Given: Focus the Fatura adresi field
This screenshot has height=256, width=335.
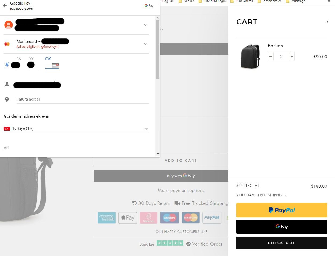Looking at the screenshot, I should 83,99.
